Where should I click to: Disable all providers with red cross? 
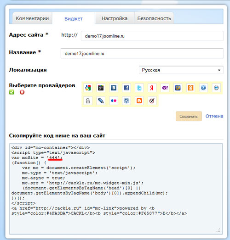(x=22, y=92)
